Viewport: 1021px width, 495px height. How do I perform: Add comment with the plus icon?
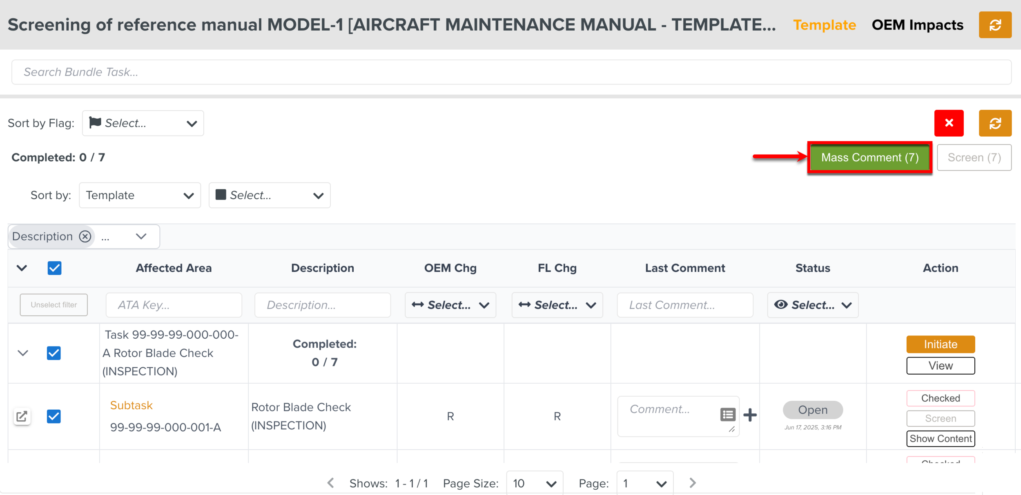750,415
